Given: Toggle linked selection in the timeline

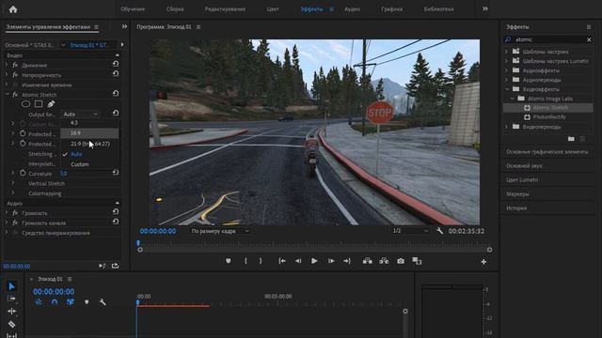Looking at the screenshot, I should tap(71, 302).
